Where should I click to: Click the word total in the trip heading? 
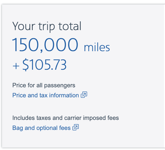tap(70, 26)
